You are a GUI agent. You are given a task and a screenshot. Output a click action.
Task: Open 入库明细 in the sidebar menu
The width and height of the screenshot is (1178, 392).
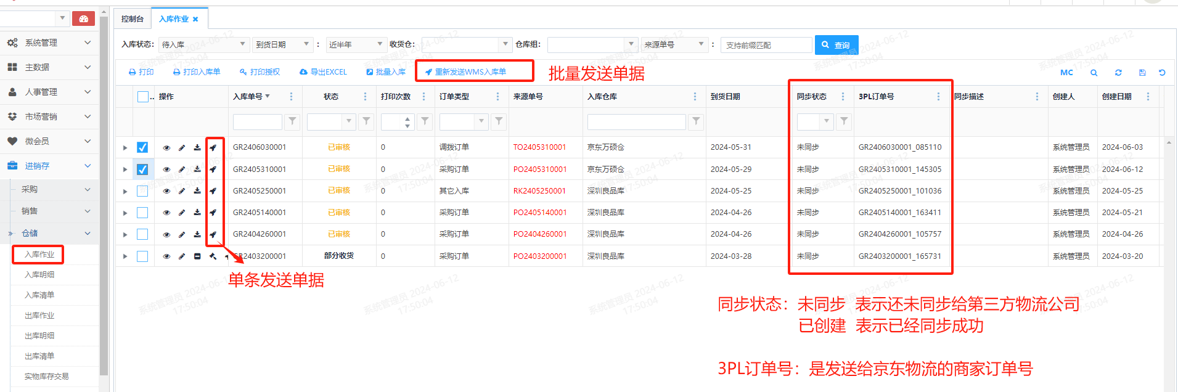point(39,275)
